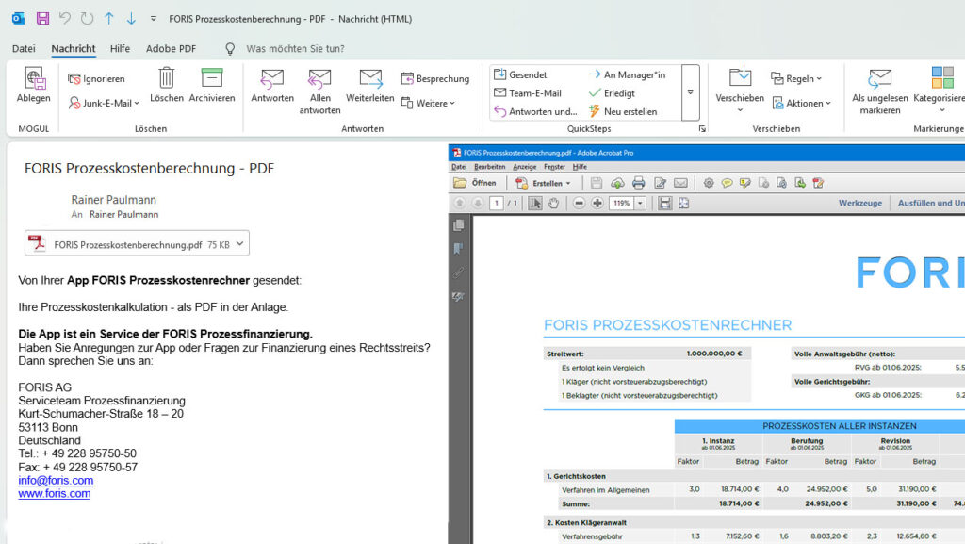The height and width of the screenshot is (544, 965).
Task: Activate the Acrobat selection arrow tool
Action: pyautogui.click(x=535, y=203)
